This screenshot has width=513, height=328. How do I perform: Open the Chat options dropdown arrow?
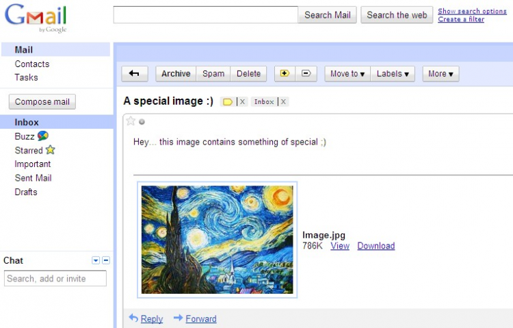(x=96, y=260)
